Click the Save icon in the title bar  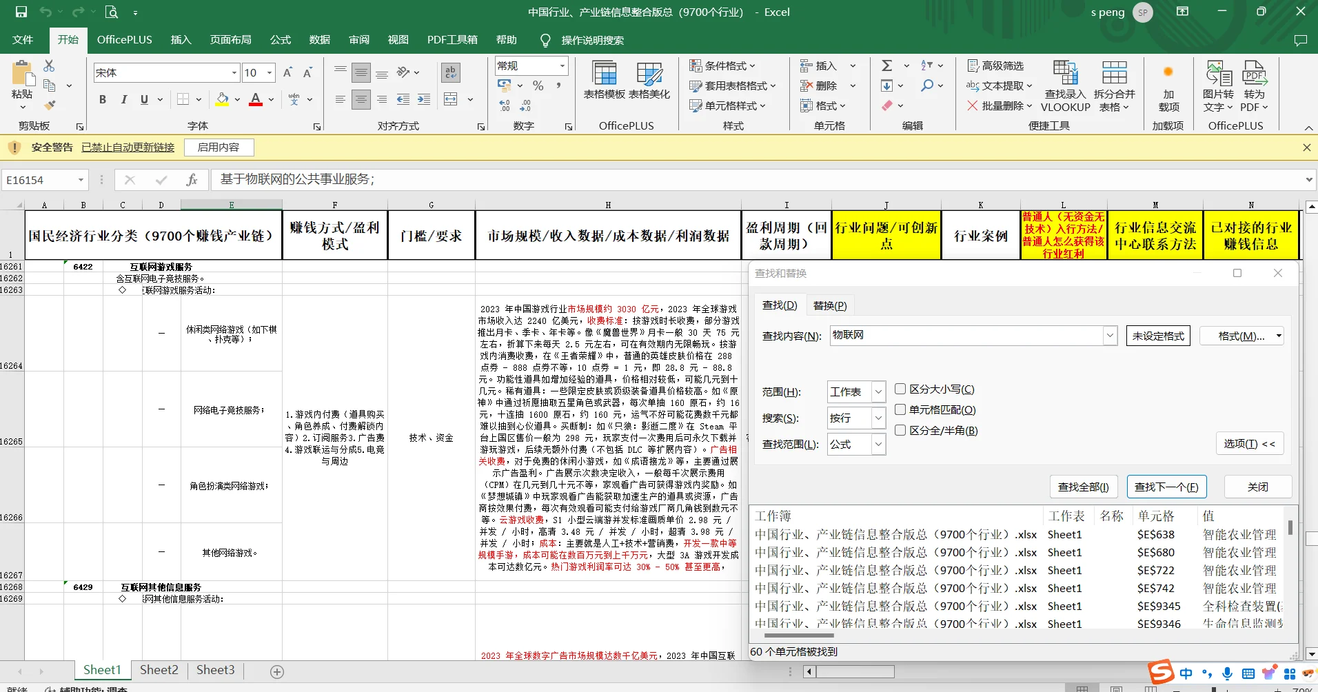coord(21,12)
